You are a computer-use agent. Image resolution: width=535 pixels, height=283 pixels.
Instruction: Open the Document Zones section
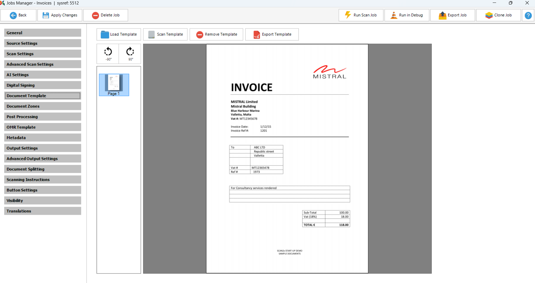point(43,106)
